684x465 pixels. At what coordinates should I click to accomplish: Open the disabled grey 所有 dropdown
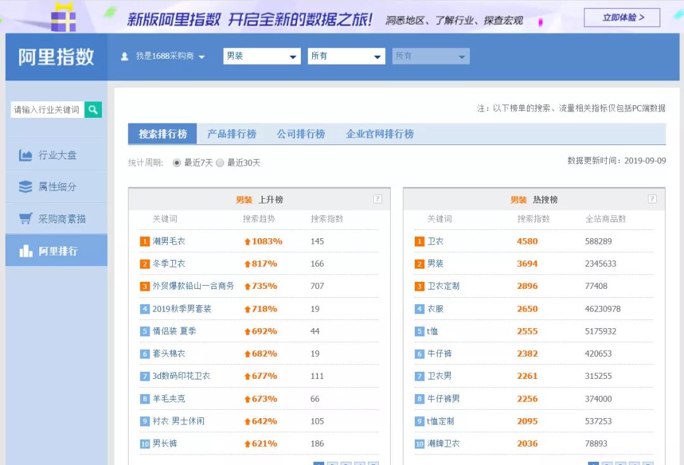[431, 56]
